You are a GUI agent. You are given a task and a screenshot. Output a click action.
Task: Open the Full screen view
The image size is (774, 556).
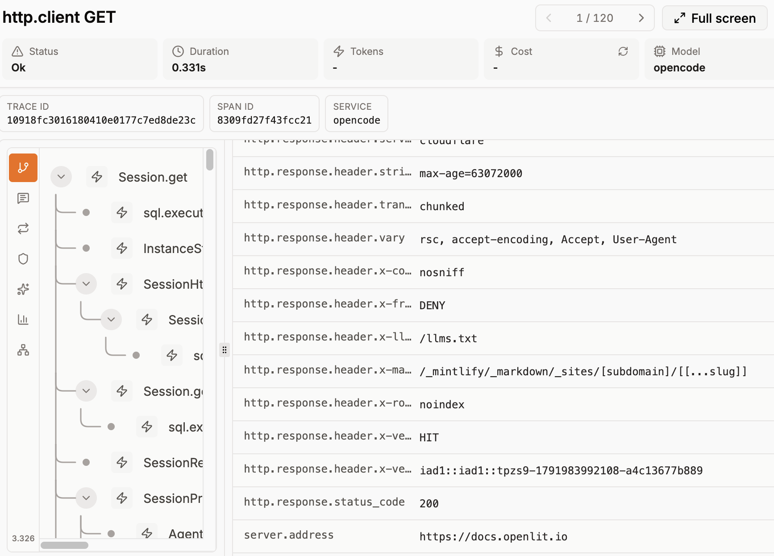coord(715,18)
